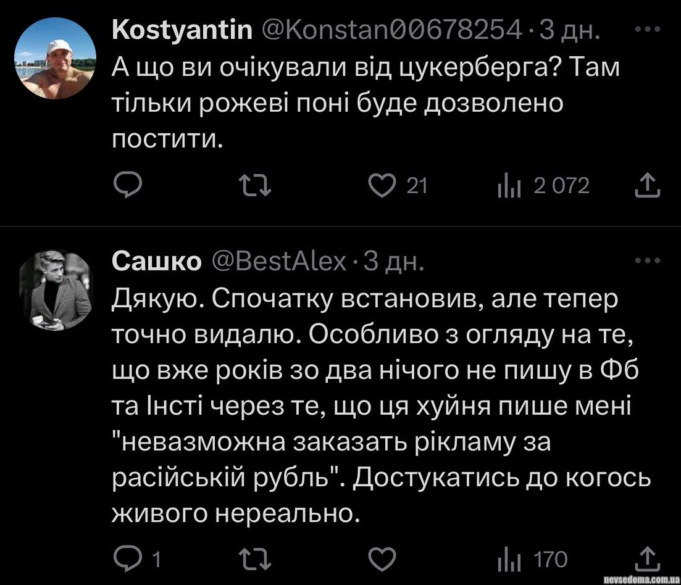Open more options for Сашко's tweet
Image resolution: width=681 pixels, height=585 pixels.
(x=648, y=261)
